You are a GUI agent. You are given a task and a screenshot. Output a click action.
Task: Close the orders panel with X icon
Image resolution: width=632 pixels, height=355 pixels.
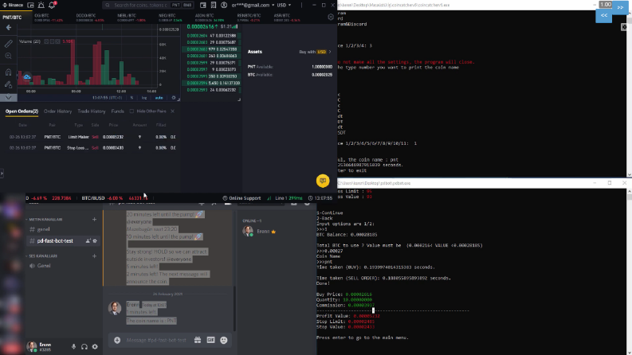pyautogui.click(x=172, y=111)
